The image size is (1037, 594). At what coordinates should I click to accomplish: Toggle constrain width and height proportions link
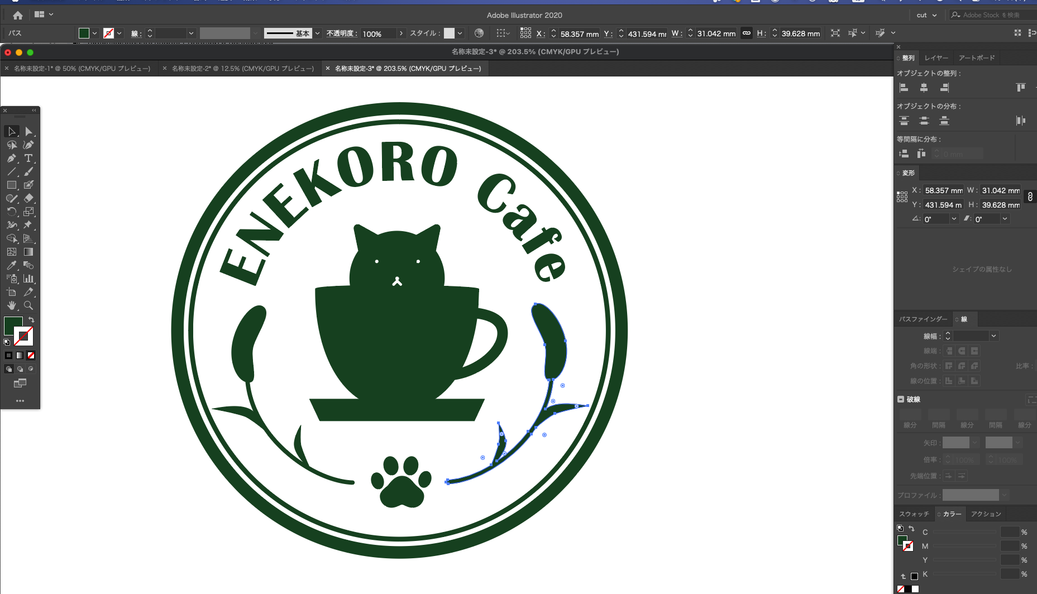click(x=747, y=33)
